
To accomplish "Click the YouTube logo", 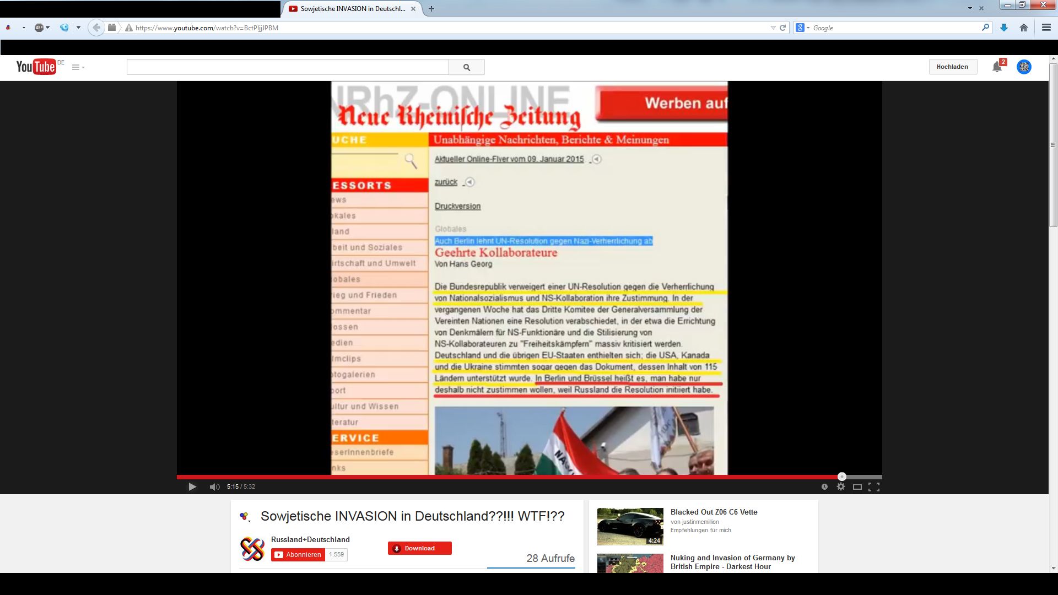I will [36, 67].
